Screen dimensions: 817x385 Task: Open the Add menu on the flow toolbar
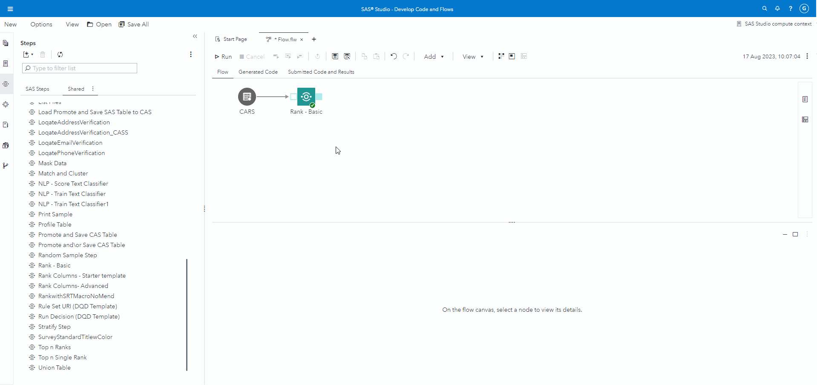[434, 56]
